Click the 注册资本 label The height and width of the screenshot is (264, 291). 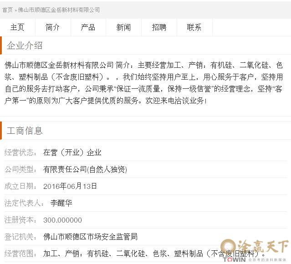point(21,220)
